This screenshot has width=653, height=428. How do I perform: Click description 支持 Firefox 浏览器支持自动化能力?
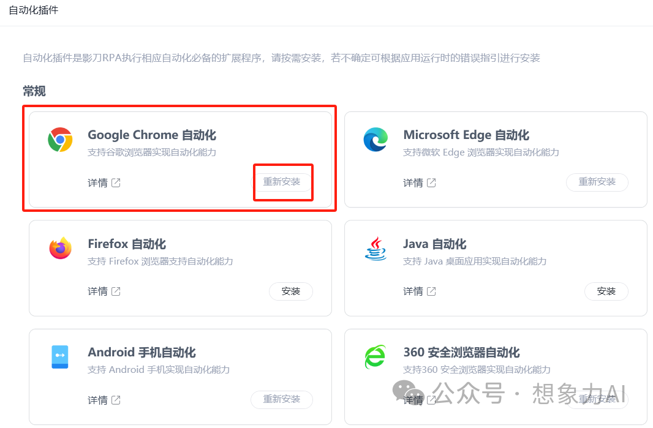pyautogui.click(x=160, y=261)
